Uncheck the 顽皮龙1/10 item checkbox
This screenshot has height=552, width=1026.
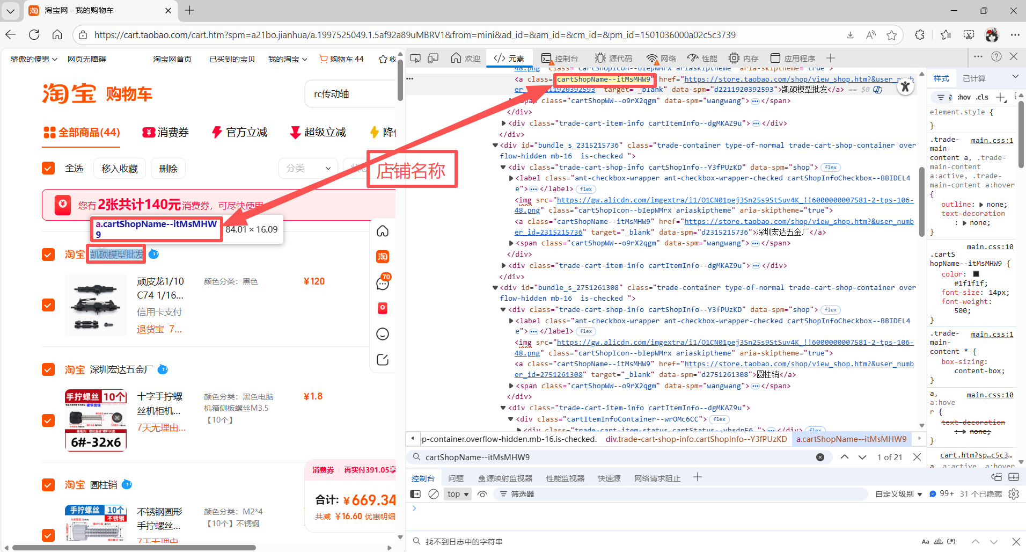point(48,305)
